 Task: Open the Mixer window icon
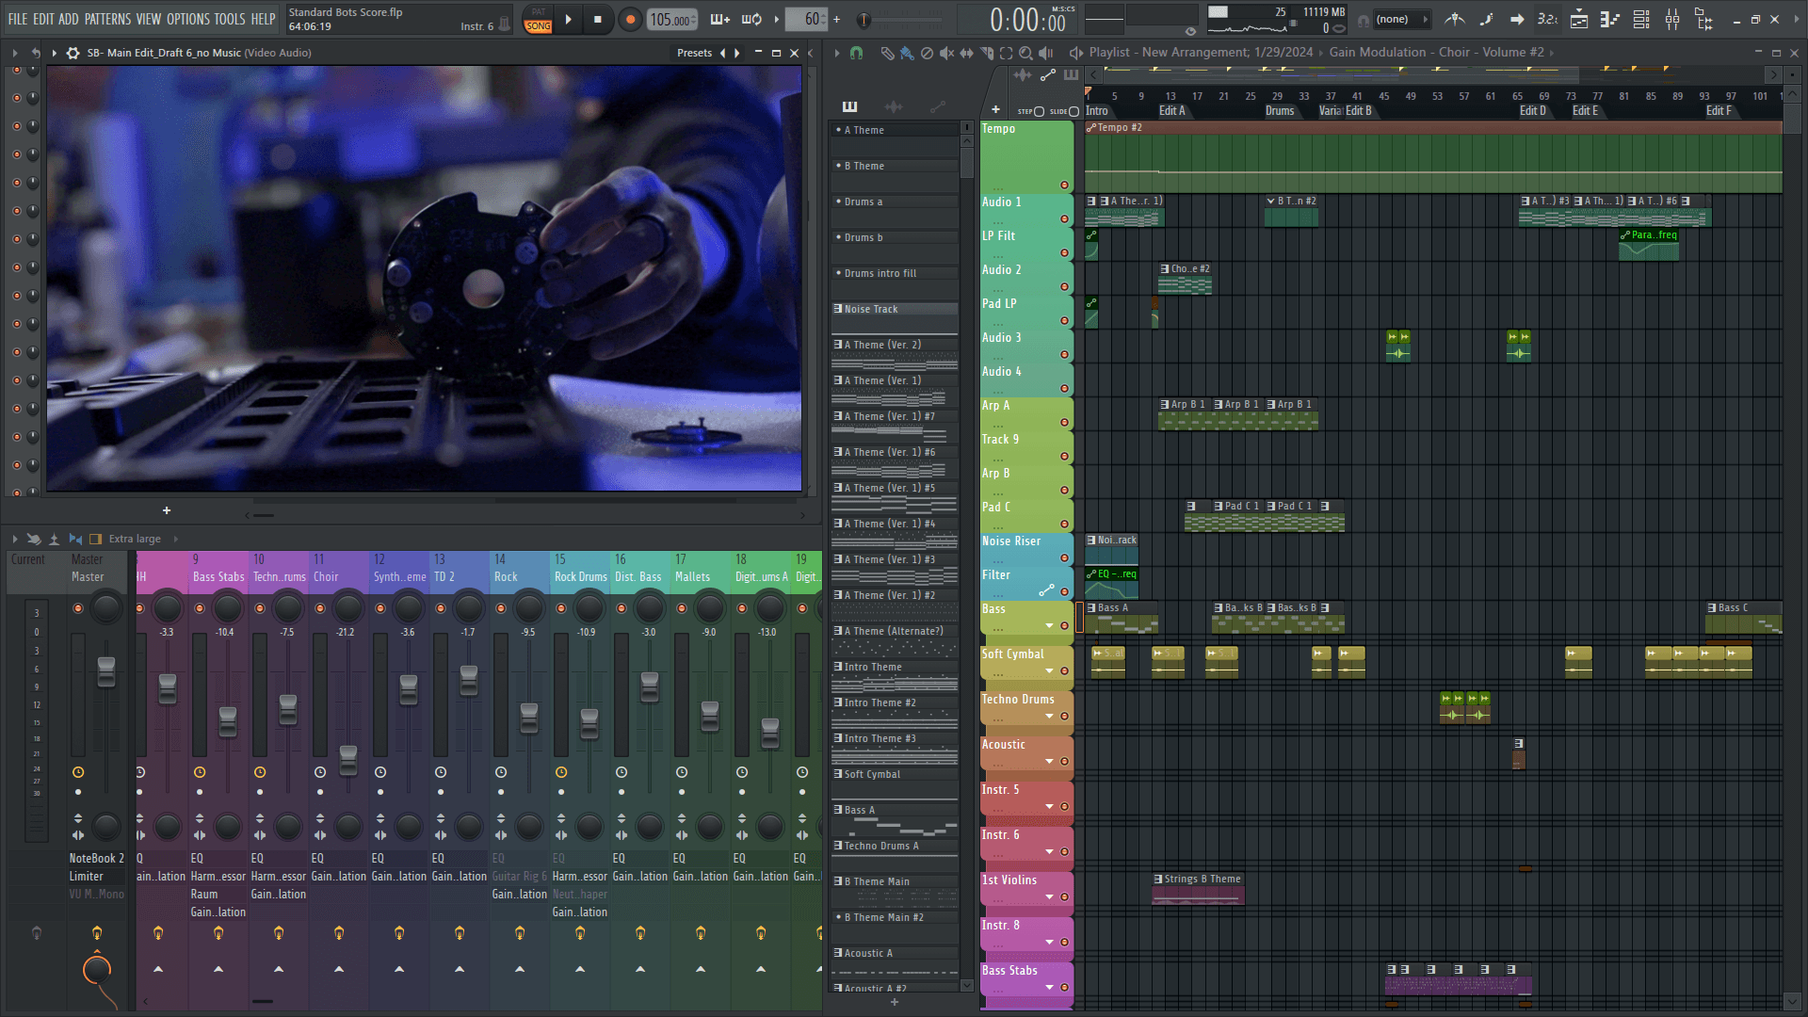coord(1672,19)
